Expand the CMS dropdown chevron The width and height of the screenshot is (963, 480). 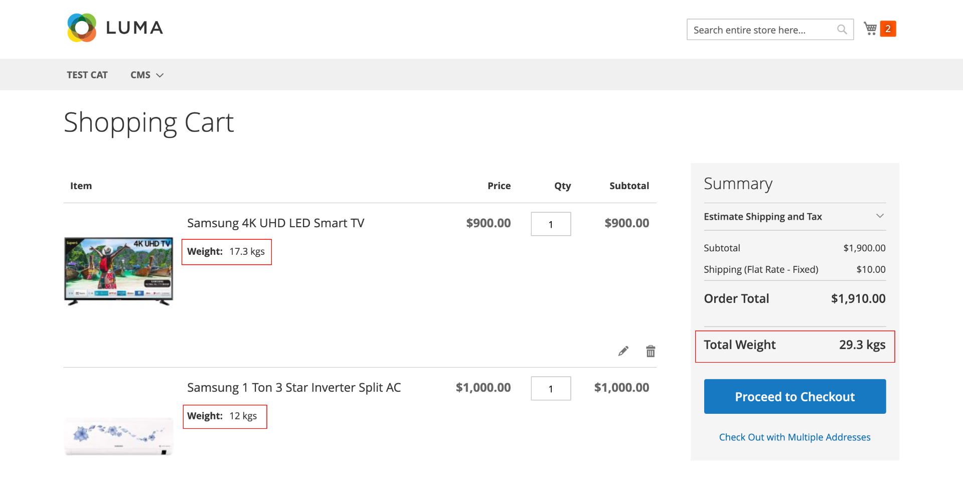(160, 75)
